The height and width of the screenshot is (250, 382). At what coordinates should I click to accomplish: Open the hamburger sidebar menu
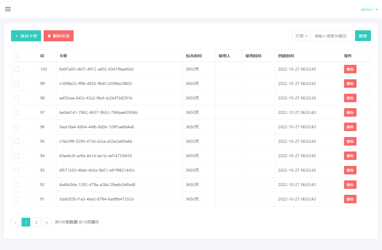point(8,9)
